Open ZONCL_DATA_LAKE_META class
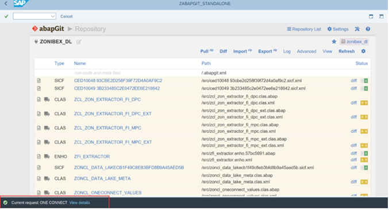The image size is (389, 210). point(102,179)
